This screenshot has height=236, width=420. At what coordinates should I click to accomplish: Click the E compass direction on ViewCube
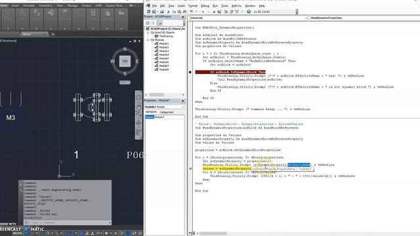click(137, 61)
